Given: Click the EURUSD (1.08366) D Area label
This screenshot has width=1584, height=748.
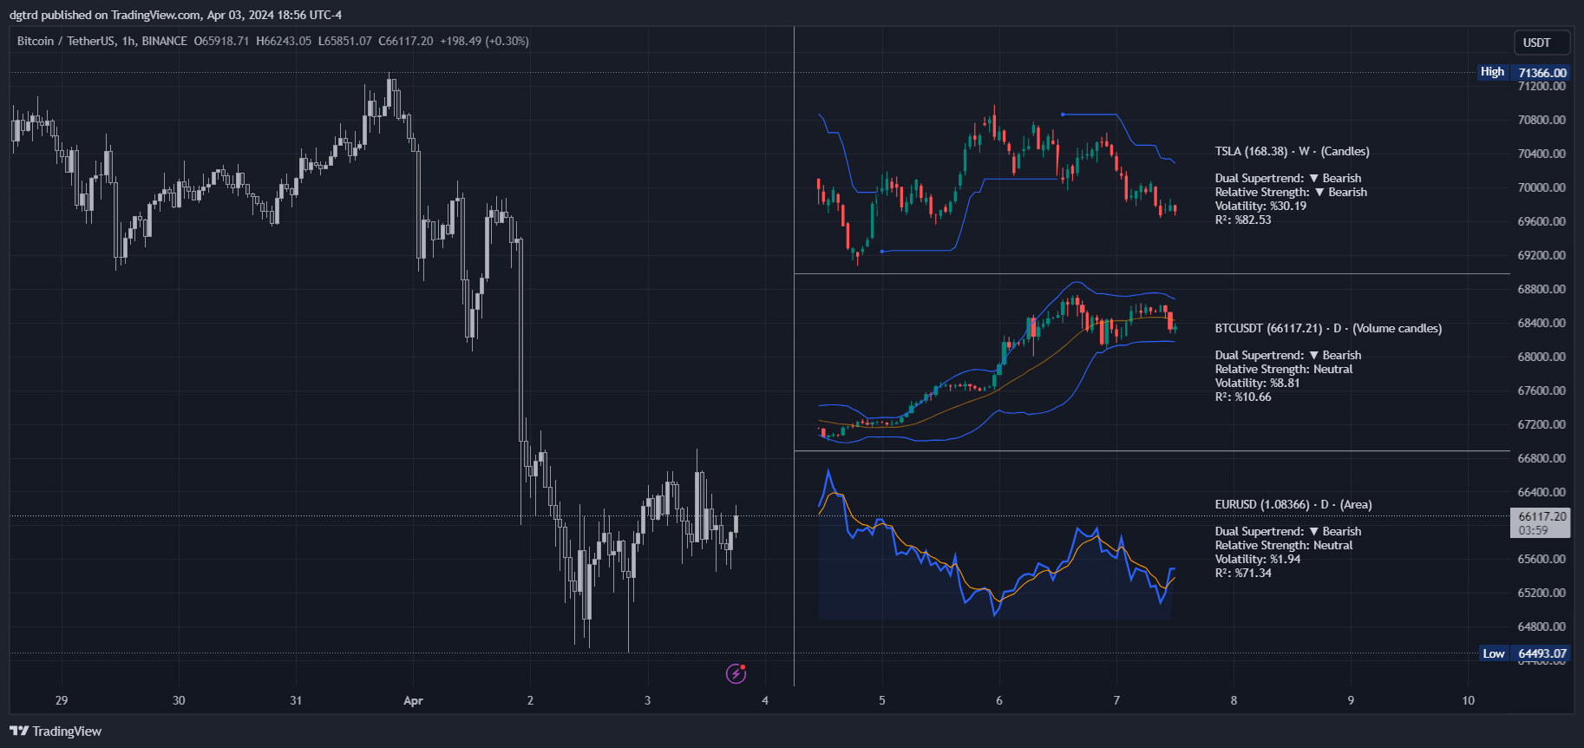Looking at the screenshot, I should tap(1293, 504).
